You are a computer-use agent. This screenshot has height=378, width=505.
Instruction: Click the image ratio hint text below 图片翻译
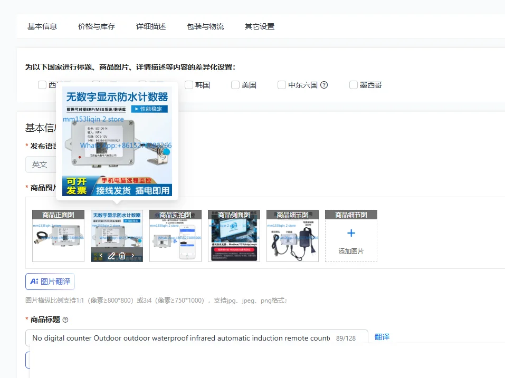[x=156, y=301]
